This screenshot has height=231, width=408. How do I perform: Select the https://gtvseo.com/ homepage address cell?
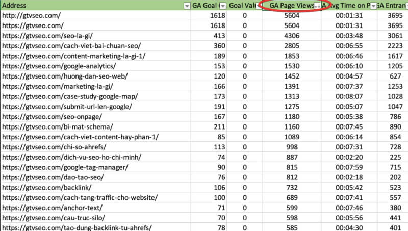[96, 25]
